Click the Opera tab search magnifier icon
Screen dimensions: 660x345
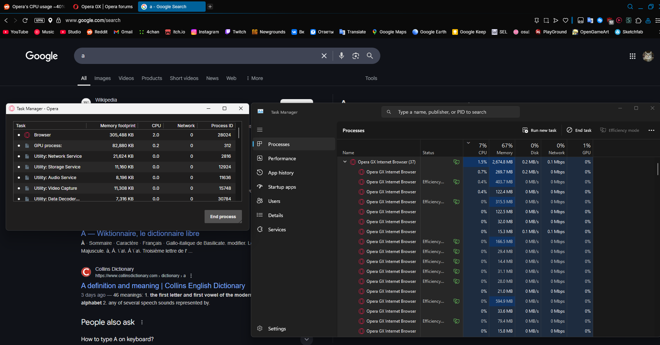tap(630, 6)
